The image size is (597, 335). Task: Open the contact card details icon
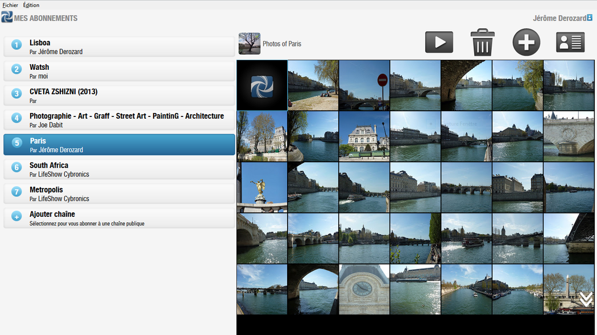(570, 43)
